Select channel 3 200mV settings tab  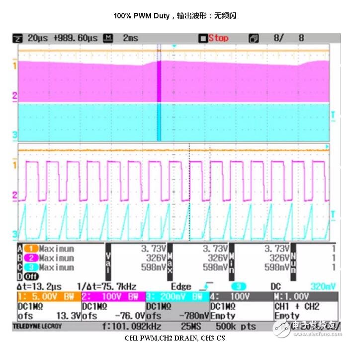177,297
